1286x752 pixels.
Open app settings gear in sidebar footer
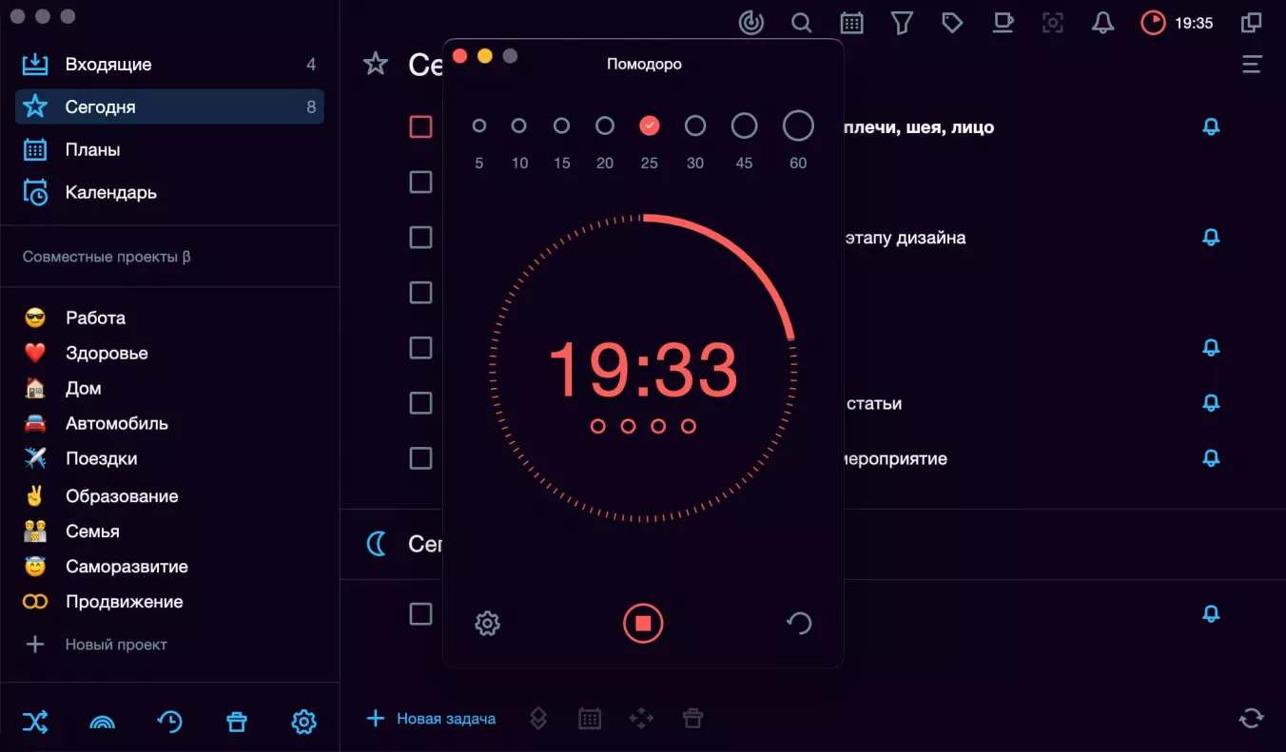coord(303,723)
